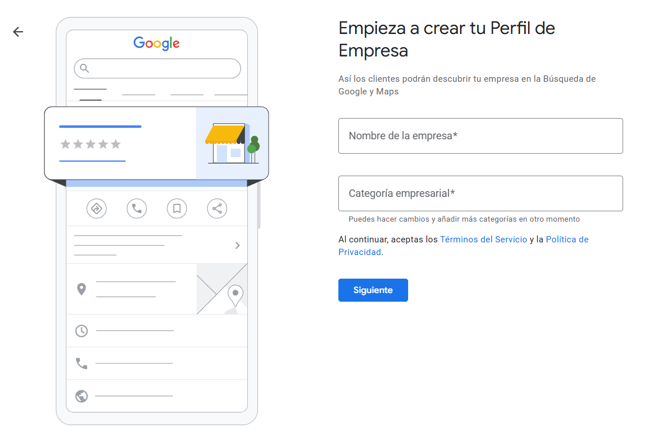656x441 pixels.
Task: Focus the Nombre de la empresa field
Action: pyautogui.click(x=480, y=136)
